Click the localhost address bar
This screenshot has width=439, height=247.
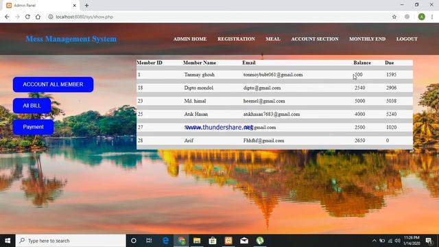tap(218, 16)
